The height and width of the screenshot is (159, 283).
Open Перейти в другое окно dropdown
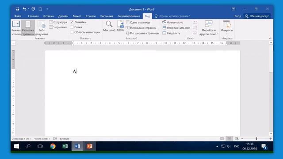(x=209, y=28)
